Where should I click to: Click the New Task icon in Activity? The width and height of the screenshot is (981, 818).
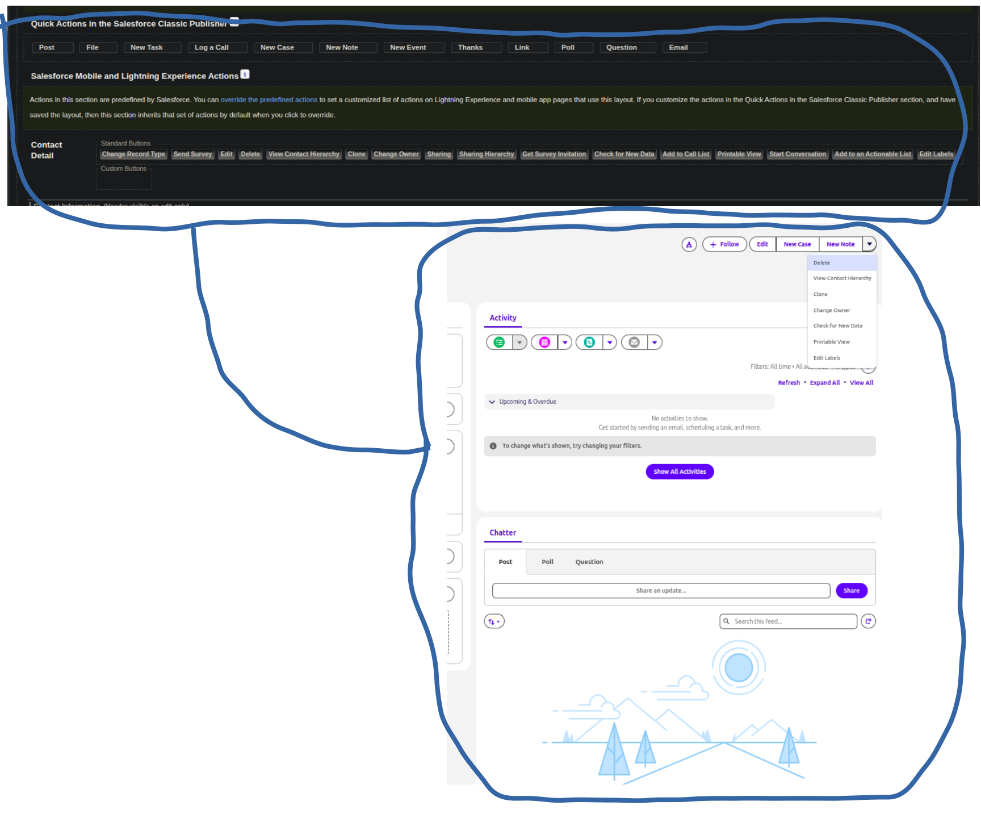(x=500, y=342)
